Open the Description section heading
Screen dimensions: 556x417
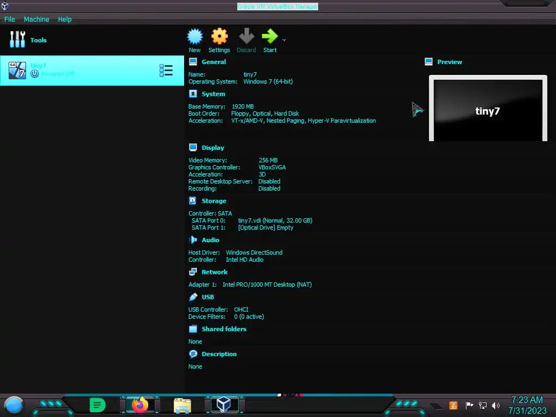[219, 354]
